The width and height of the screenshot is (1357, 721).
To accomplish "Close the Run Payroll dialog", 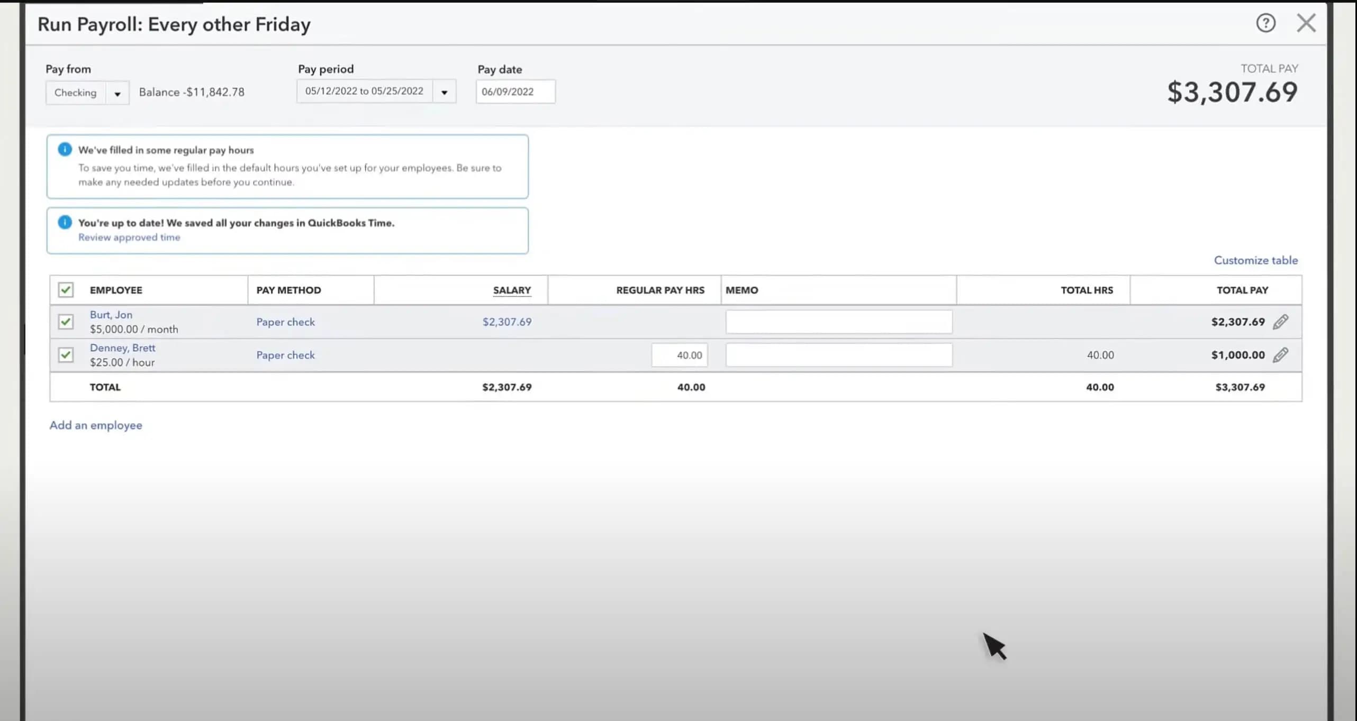I will (x=1306, y=23).
